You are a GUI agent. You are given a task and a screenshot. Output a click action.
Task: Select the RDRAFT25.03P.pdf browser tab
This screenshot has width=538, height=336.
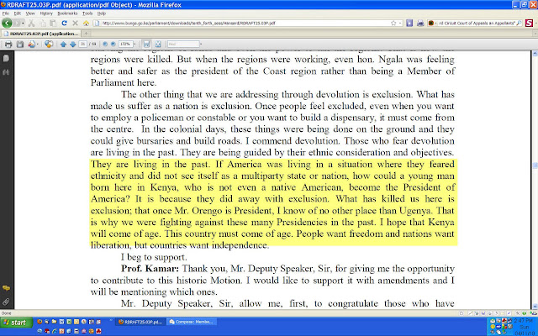coord(41,34)
